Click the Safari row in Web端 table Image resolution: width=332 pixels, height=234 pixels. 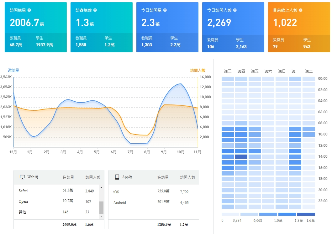(x=56, y=191)
